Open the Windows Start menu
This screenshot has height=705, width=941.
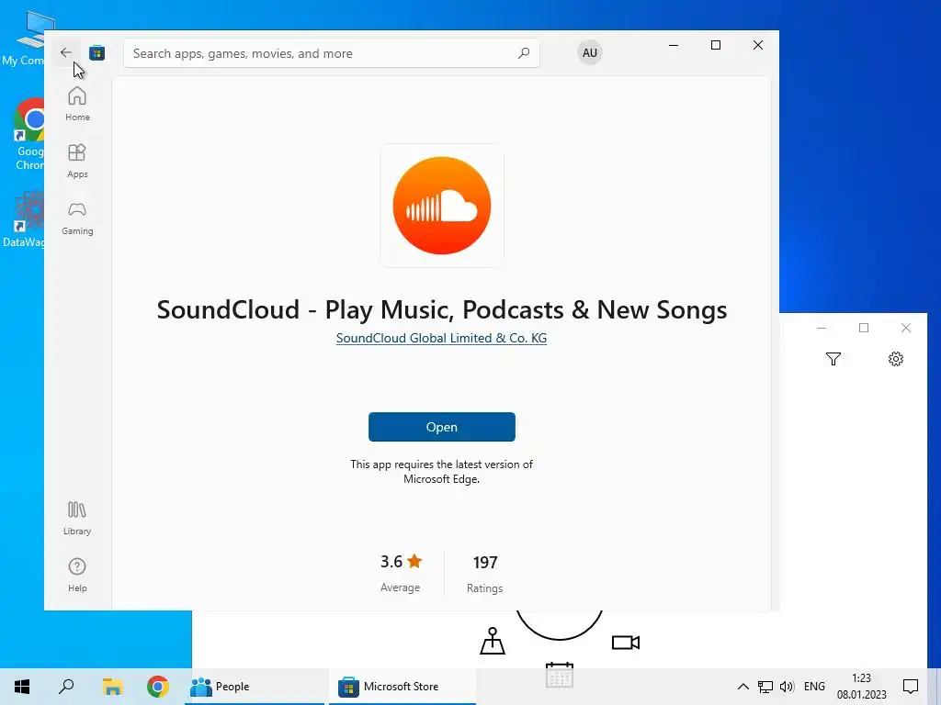pos(22,687)
